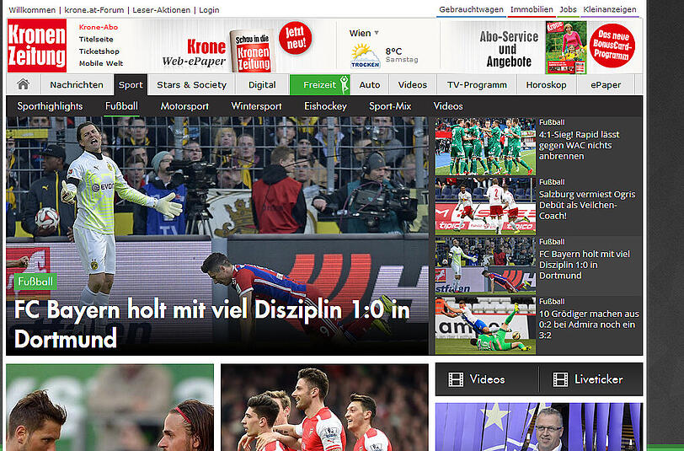Open the Wien city dropdown
Screen dimensions: 684x451
coord(364,33)
